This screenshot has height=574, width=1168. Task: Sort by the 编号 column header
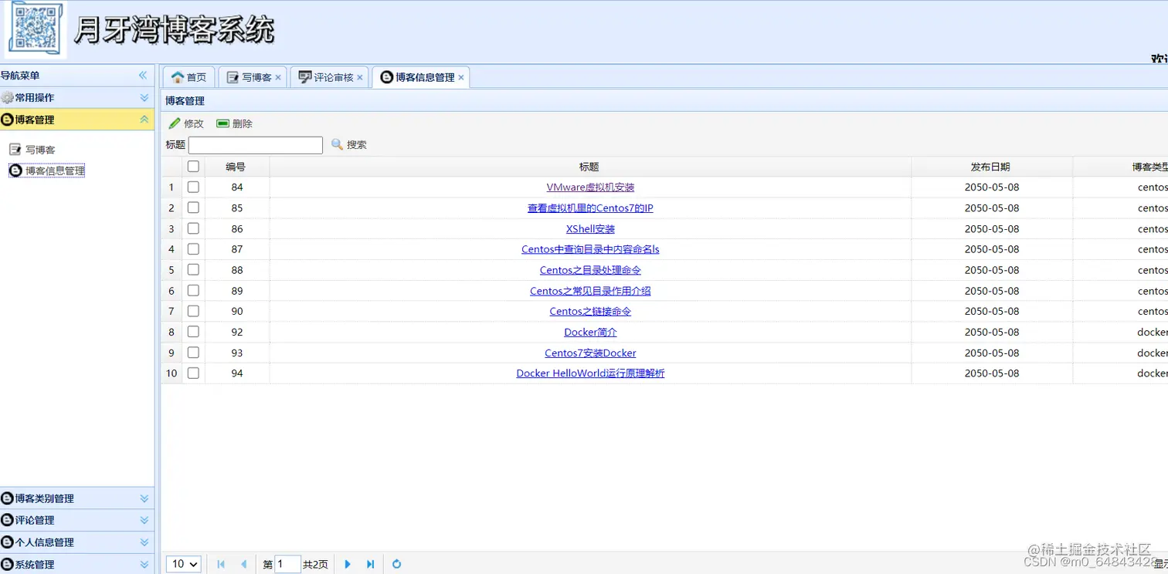(x=236, y=167)
